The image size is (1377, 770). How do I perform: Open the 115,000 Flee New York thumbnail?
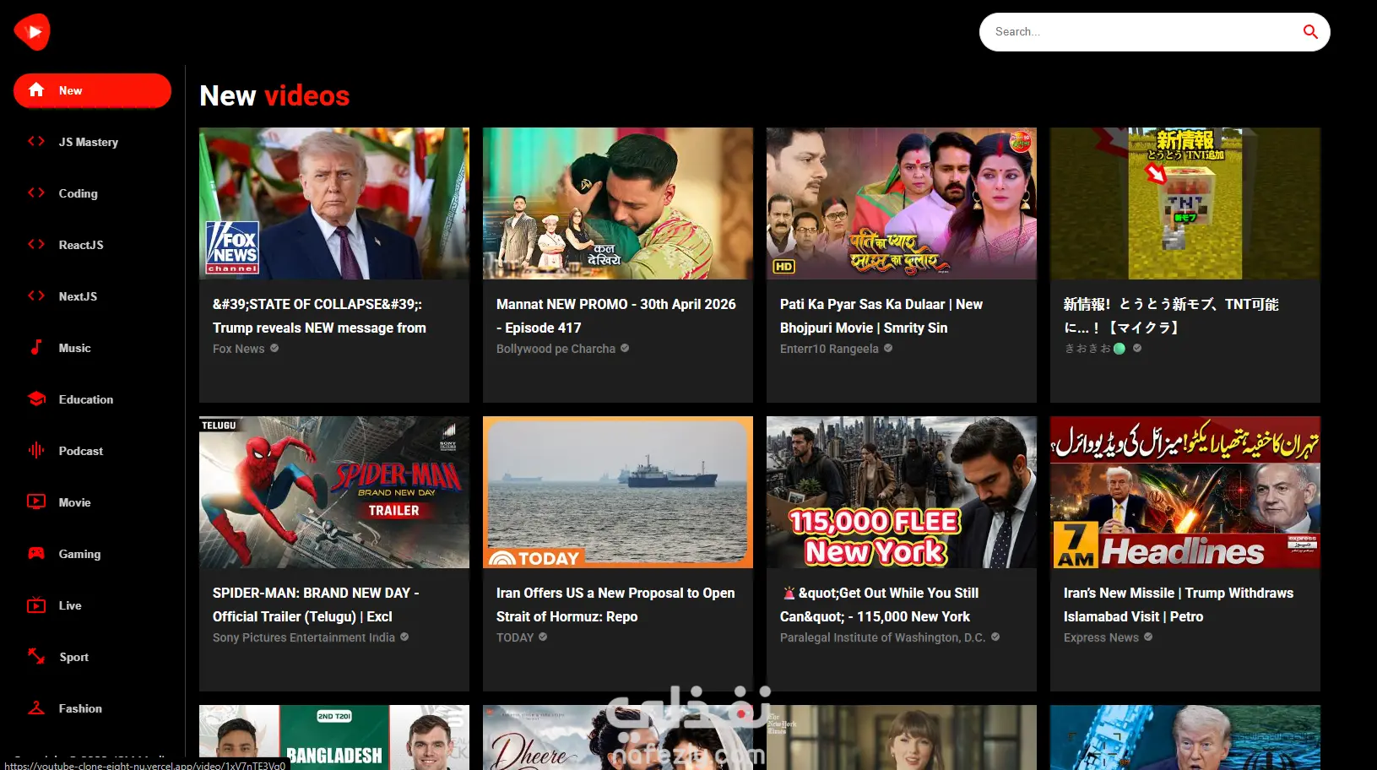tap(902, 492)
